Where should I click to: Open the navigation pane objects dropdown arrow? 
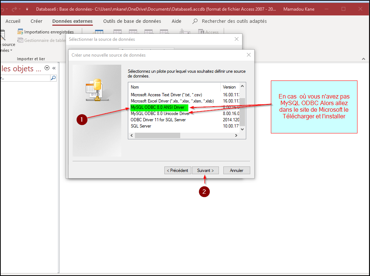47,68
